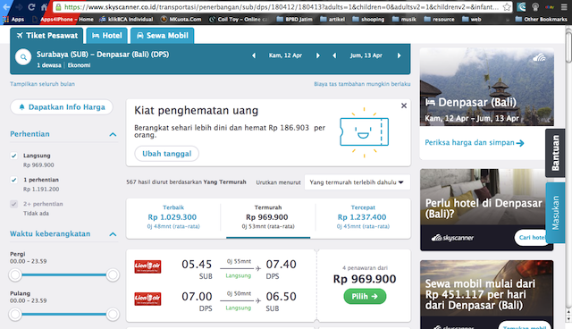Click the browser back arrow

[6, 6]
